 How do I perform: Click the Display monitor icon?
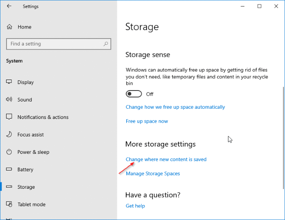(x=9, y=82)
